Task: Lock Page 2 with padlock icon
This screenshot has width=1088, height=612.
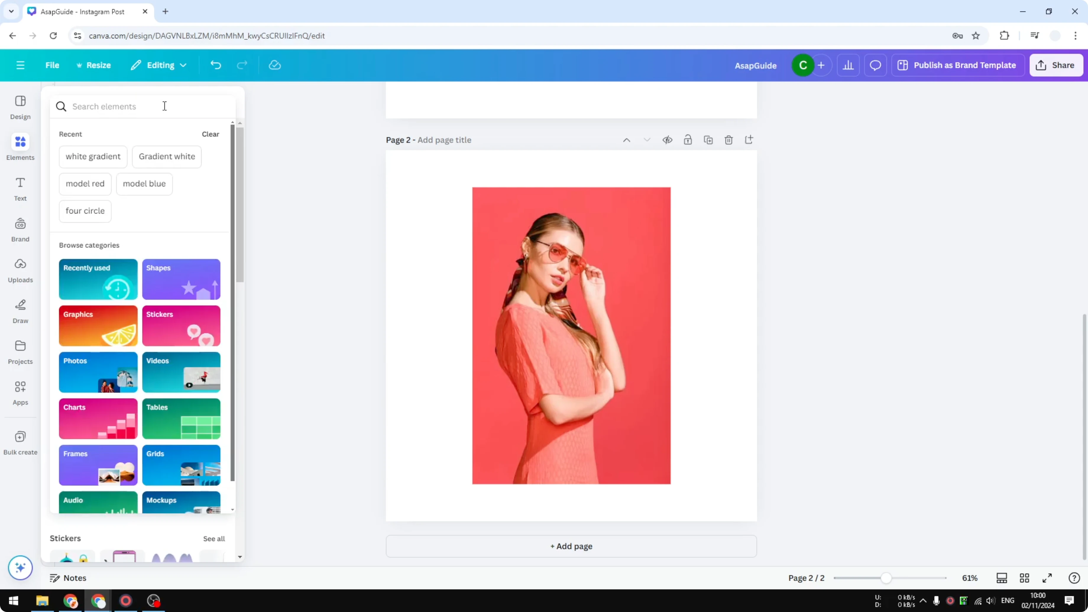Action: pyautogui.click(x=688, y=140)
